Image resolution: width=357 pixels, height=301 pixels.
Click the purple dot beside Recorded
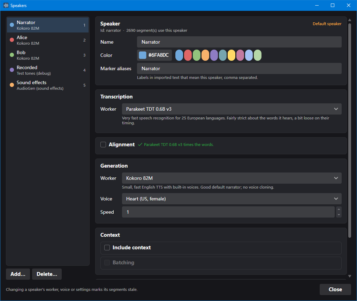click(x=12, y=70)
